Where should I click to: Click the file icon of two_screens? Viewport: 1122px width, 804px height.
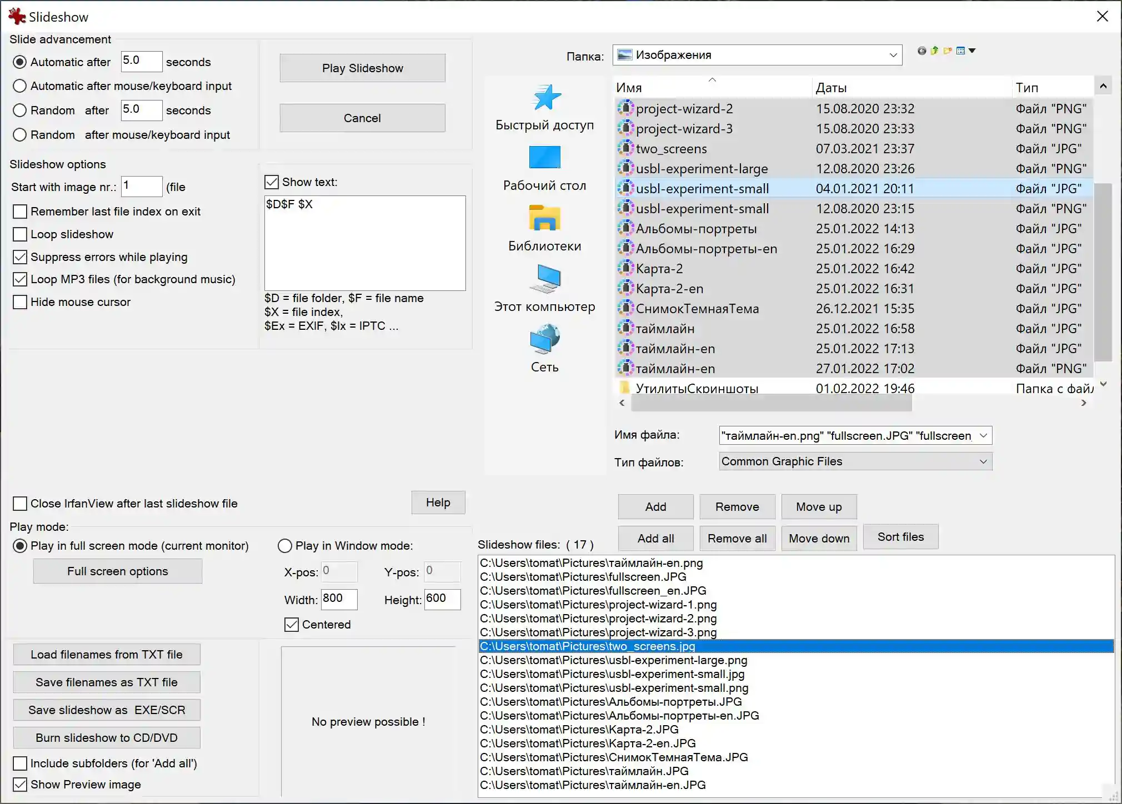[x=625, y=148]
